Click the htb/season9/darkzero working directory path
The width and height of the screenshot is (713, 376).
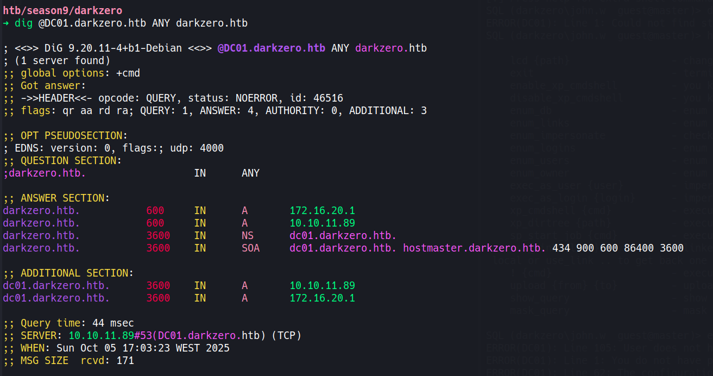click(62, 10)
